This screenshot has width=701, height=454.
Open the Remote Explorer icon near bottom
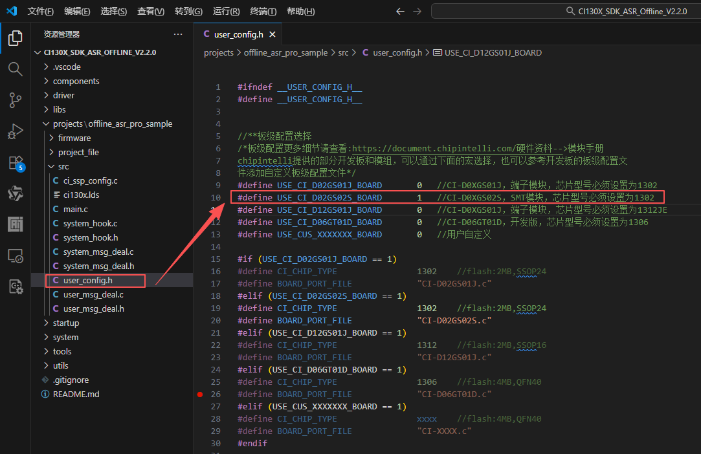point(15,256)
